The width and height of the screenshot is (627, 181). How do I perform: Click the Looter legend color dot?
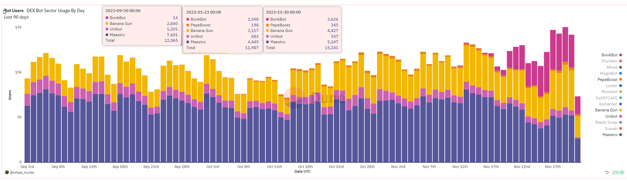pos(621,86)
